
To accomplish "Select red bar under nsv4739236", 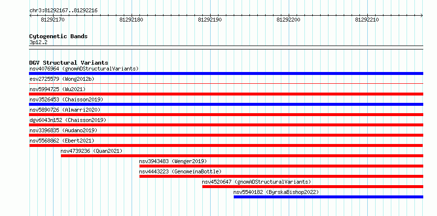I will coord(242,156).
